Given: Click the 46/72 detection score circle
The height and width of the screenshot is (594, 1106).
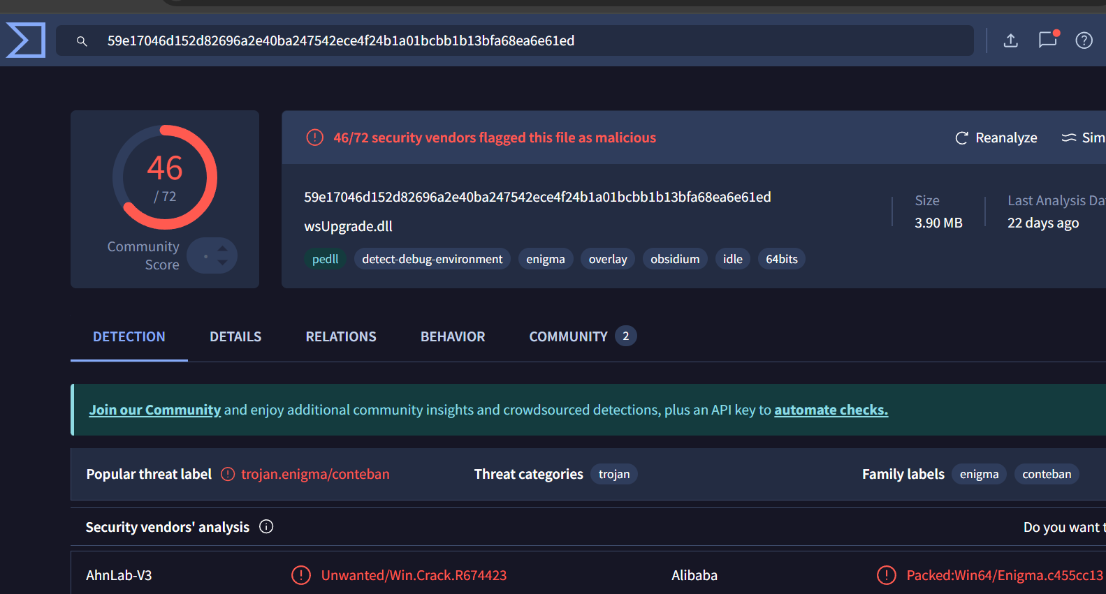Looking at the screenshot, I should coord(165,177).
